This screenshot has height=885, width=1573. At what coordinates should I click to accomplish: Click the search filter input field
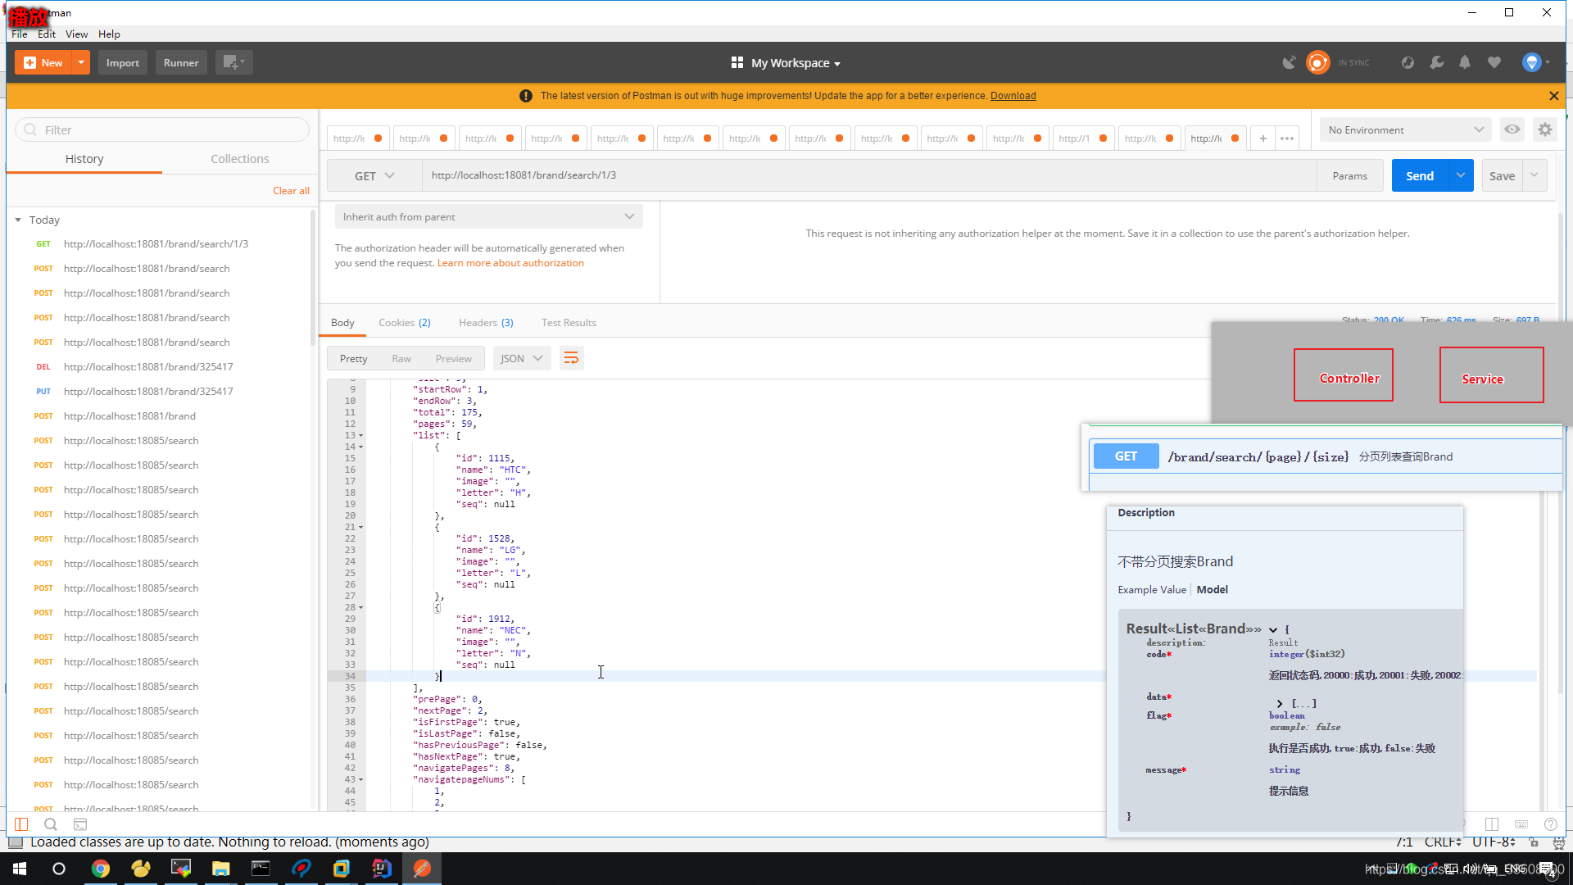pos(163,129)
